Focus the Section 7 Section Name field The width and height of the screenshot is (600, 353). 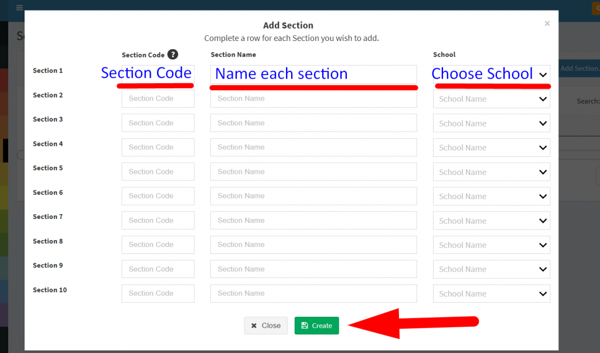click(313, 220)
